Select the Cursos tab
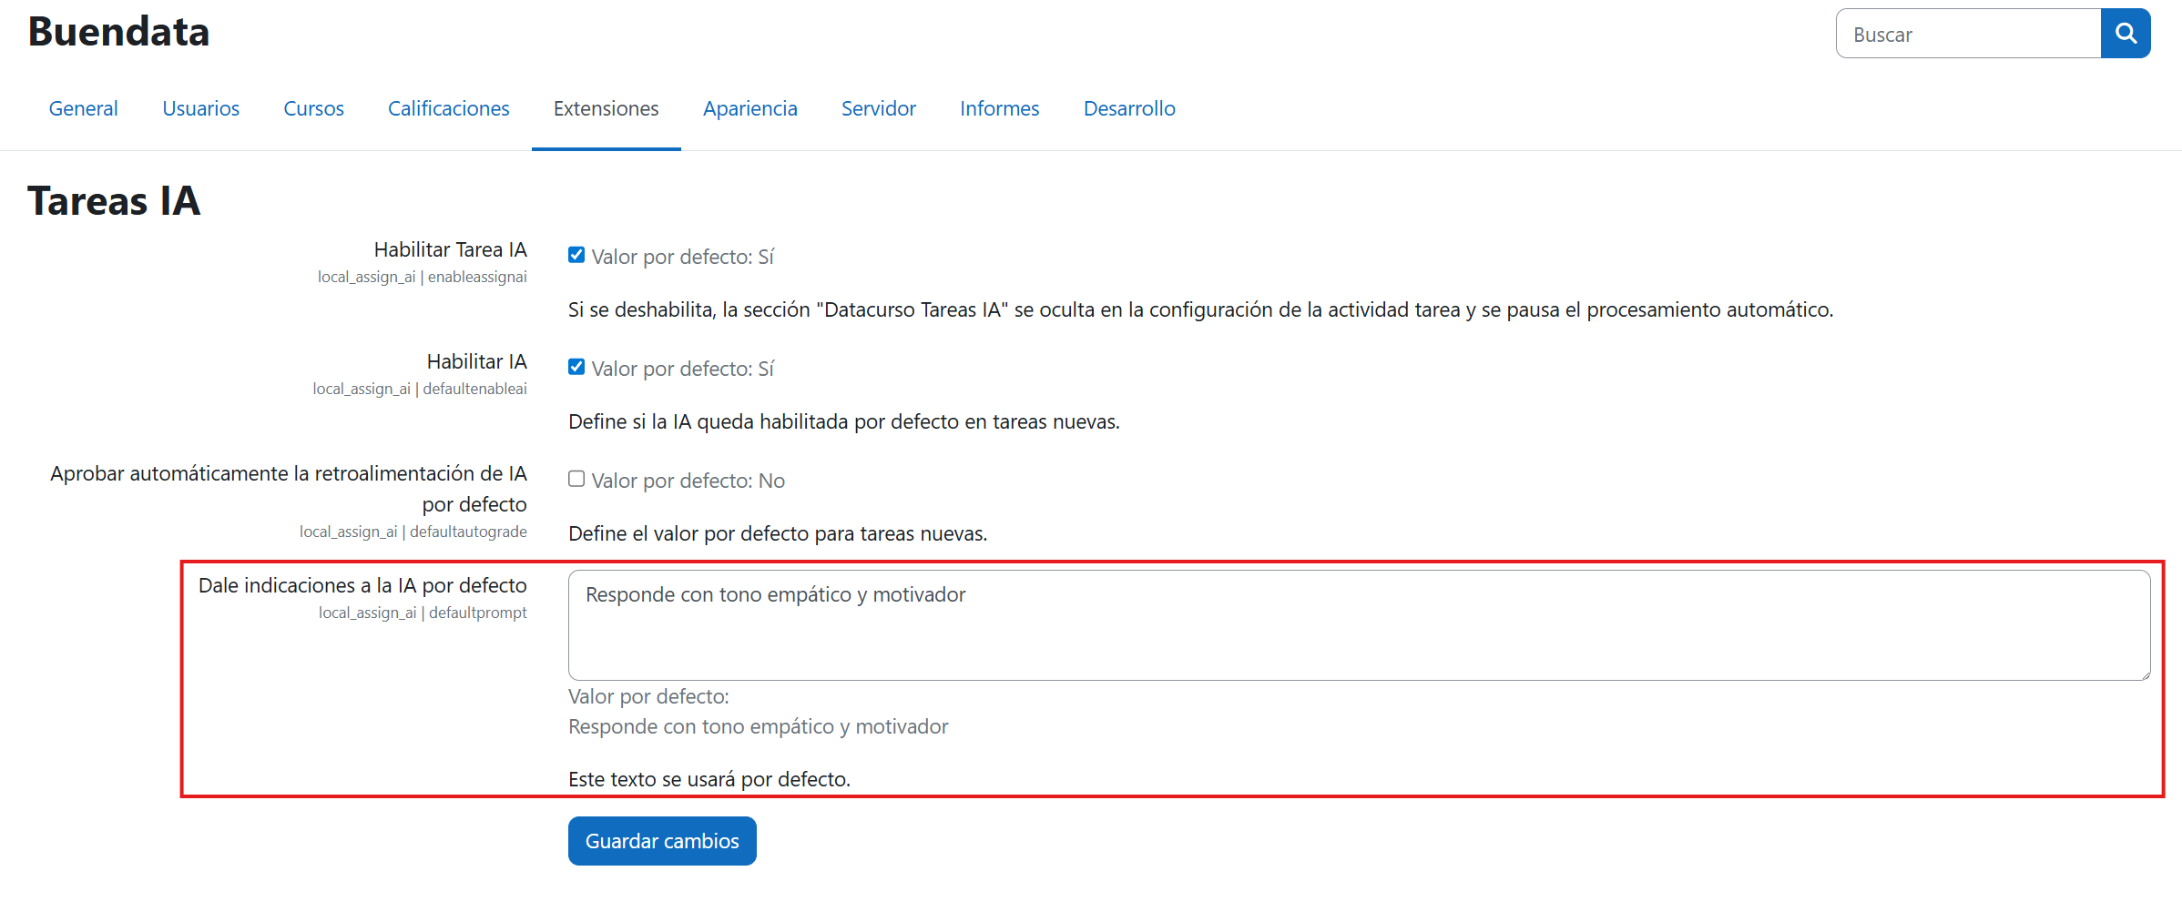 pos(313,108)
